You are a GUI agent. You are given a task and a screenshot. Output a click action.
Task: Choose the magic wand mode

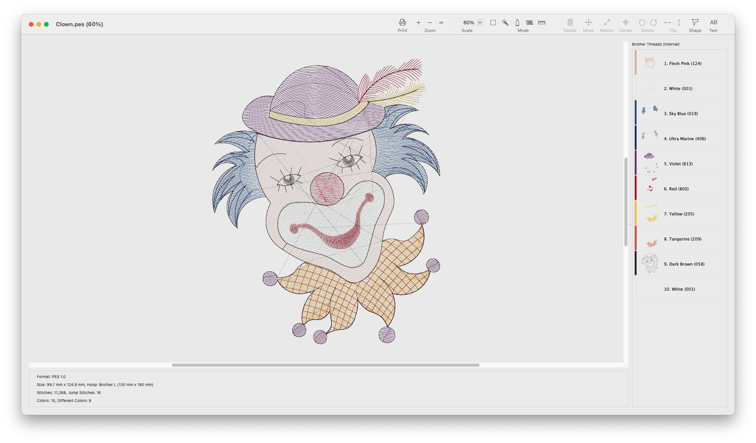click(505, 23)
